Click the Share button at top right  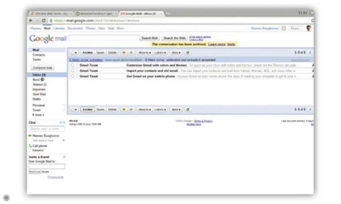click(x=296, y=28)
